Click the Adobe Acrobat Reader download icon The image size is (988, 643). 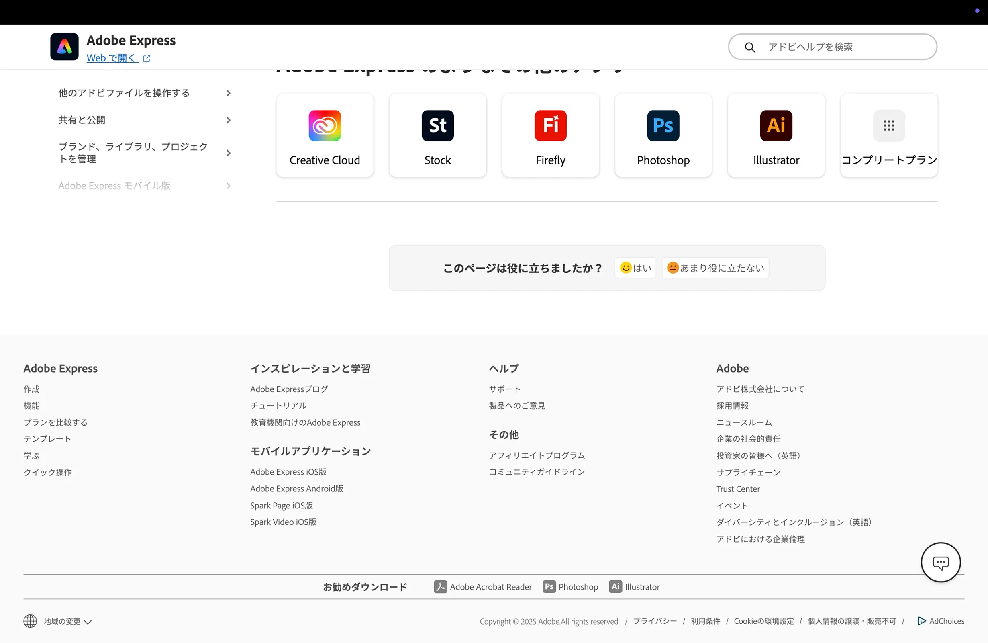440,586
